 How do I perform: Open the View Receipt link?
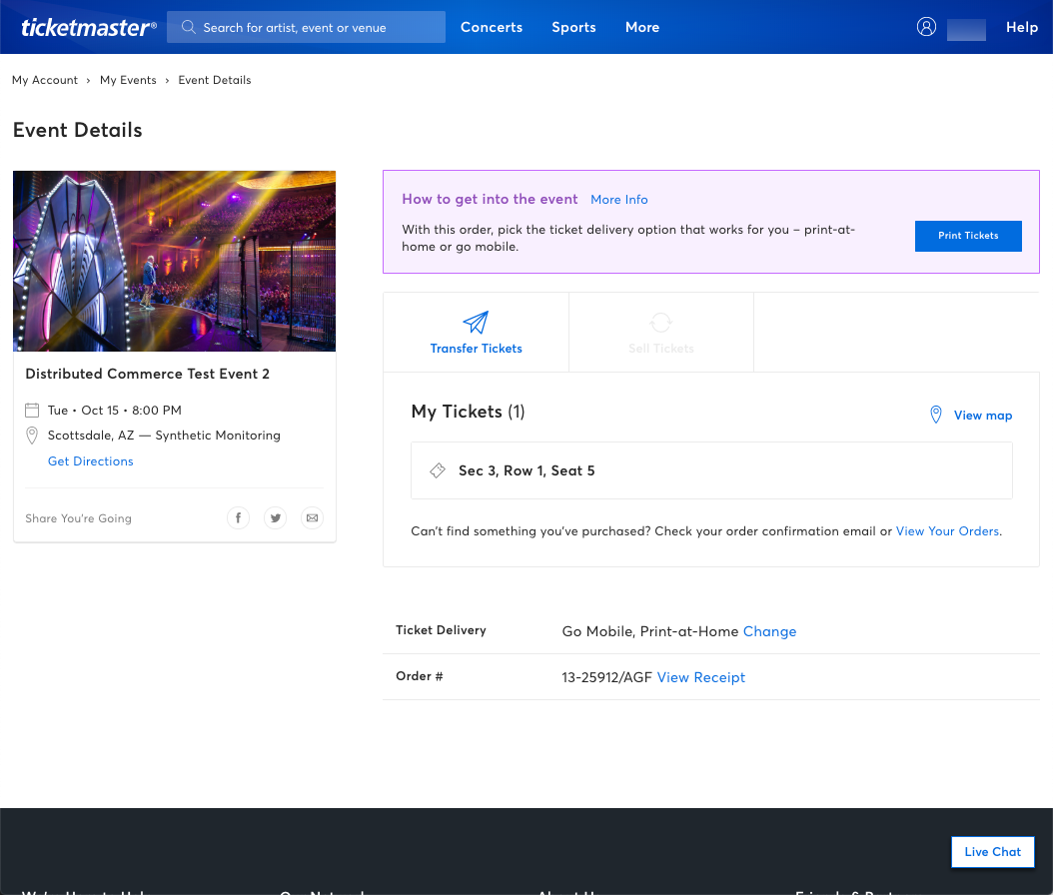tap(701, 677)
